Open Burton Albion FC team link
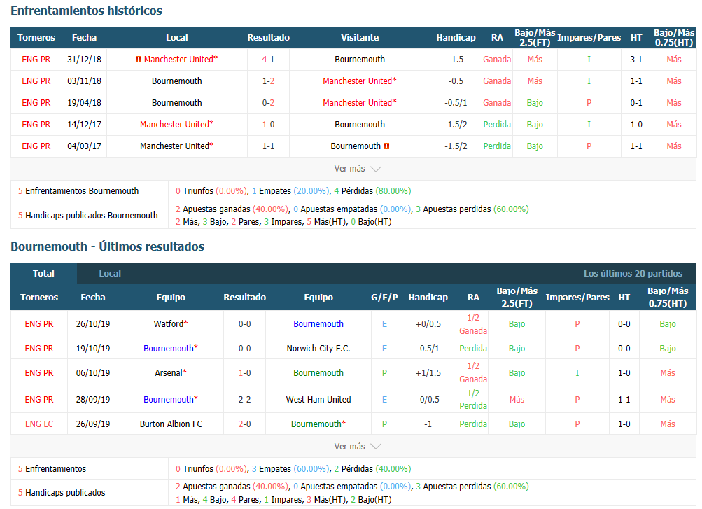Screen dimensions: 702x509 171,424
